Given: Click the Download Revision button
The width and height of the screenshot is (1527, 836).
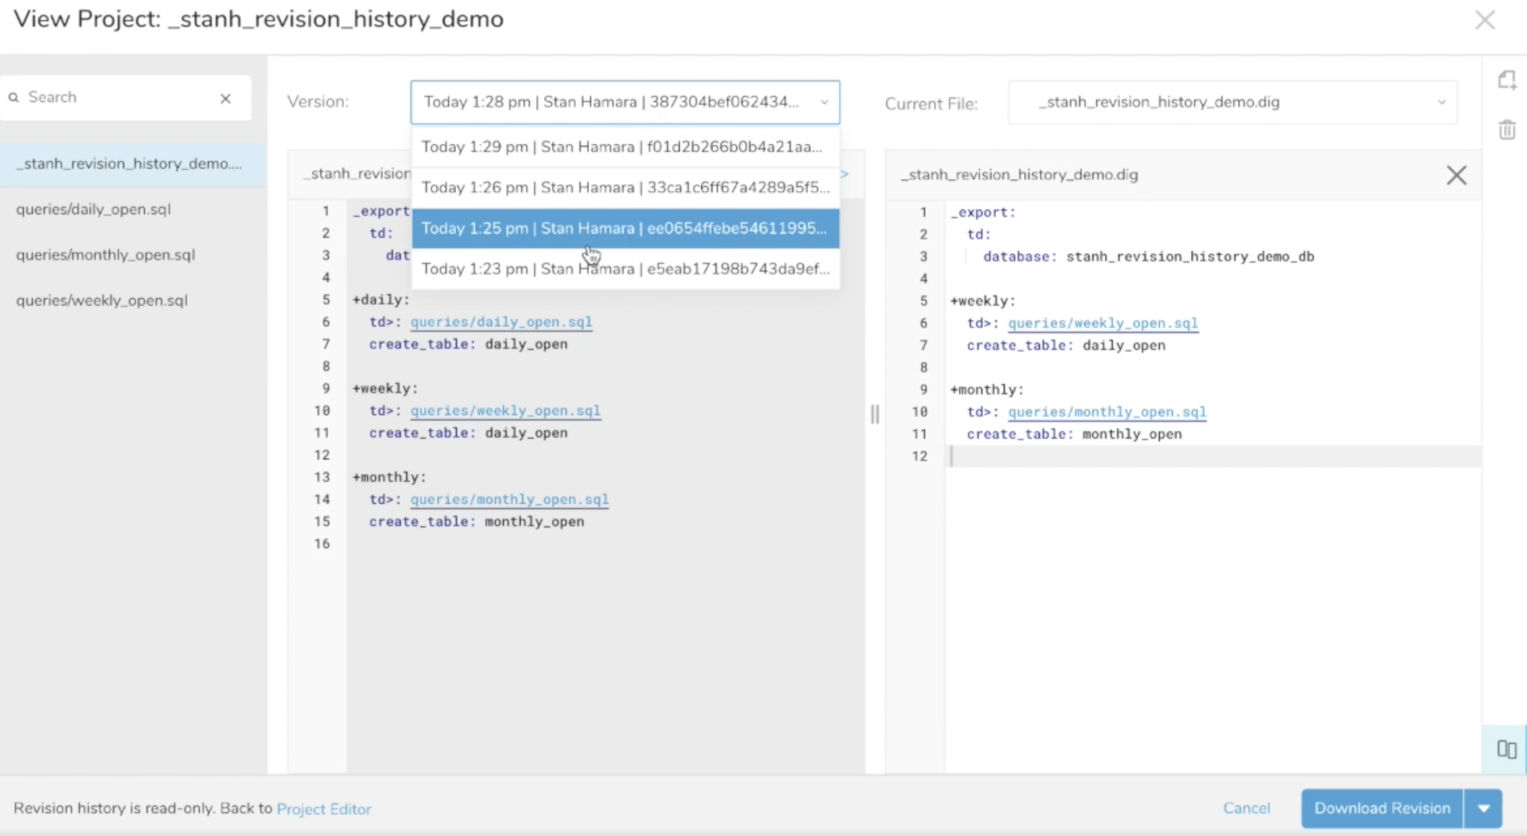Looking at the screenshot, I should point(1381,808).
